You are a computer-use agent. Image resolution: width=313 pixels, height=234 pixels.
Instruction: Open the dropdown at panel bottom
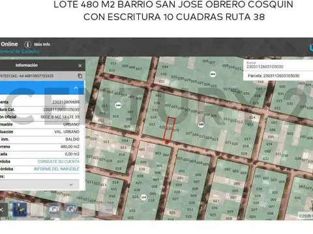tap(39, 185)
